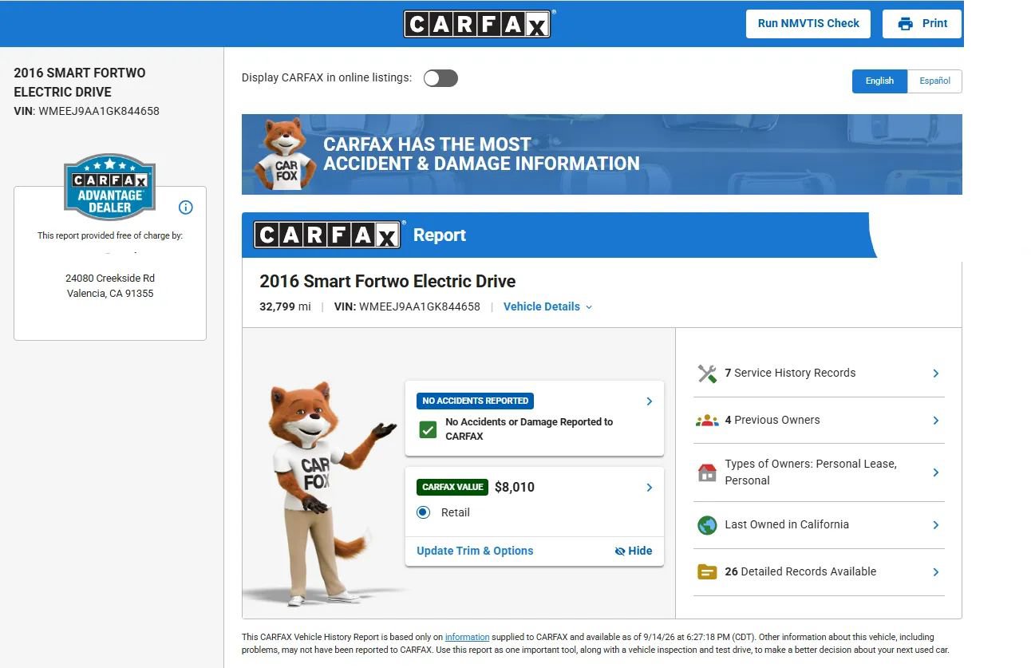Click 7 Service History Records text

pos(790,373)
